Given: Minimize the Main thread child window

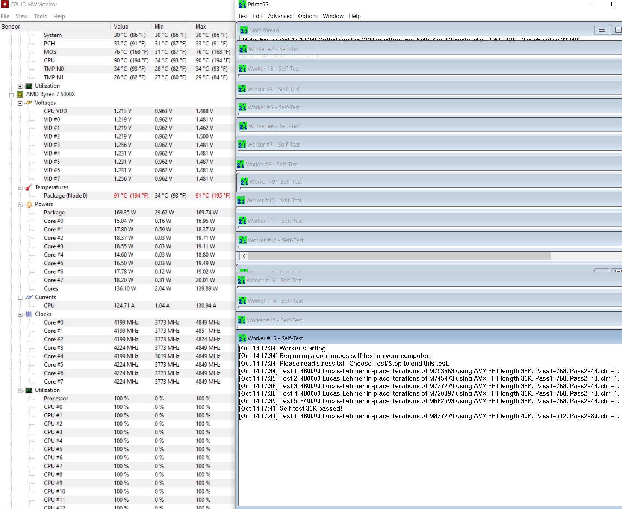Looking at the screenshot, I should [x=602, y=30].
